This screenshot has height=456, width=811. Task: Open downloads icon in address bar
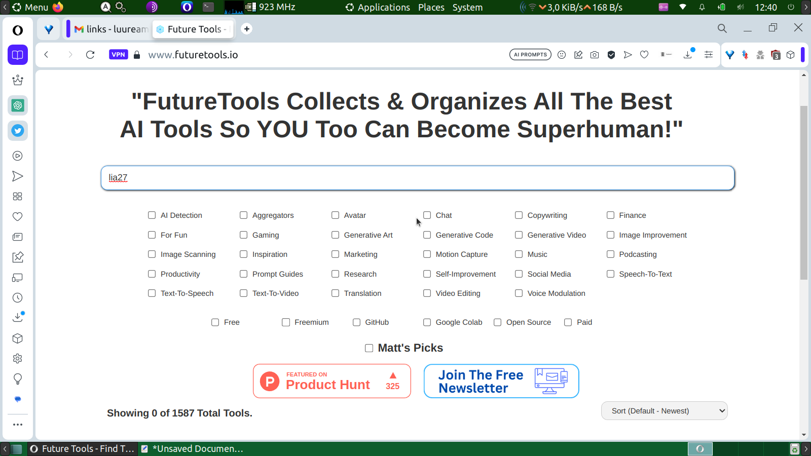pyautogui.click(x=688, y=54)
